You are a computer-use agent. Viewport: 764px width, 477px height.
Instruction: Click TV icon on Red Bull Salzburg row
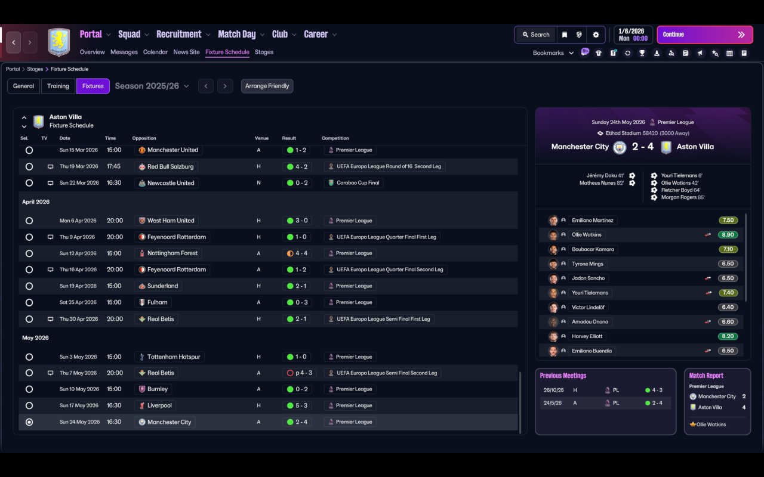point(51,167)
